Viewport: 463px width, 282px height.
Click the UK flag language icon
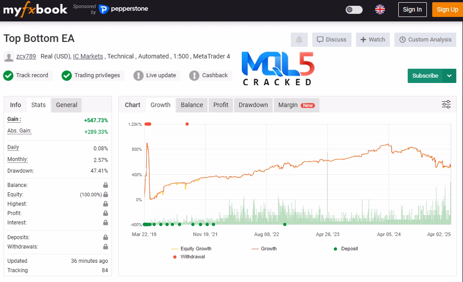pos(380,9)
